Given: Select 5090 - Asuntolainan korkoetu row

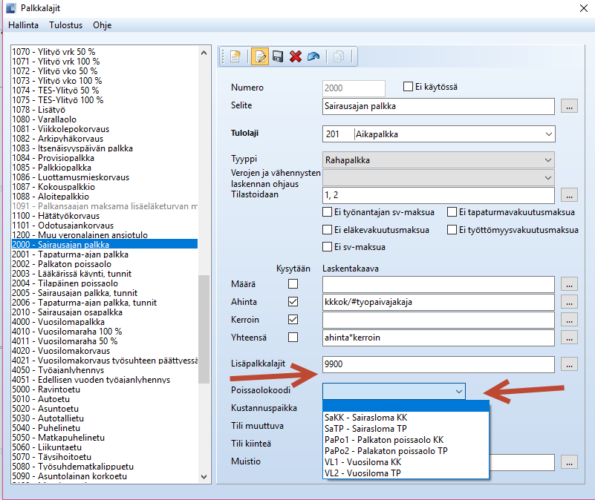Looking at the screenshot, I should click(x=104, y=476).
